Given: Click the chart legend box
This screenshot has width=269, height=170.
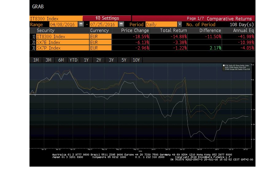Looking at the screenshot, I should 236,67.
